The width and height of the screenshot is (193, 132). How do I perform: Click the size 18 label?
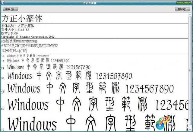click(3, 61)
